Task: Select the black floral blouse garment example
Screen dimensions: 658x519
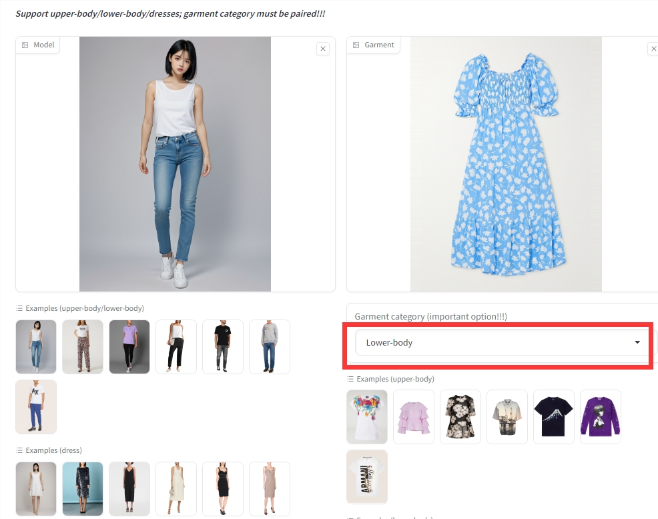Action: [460, 417]
